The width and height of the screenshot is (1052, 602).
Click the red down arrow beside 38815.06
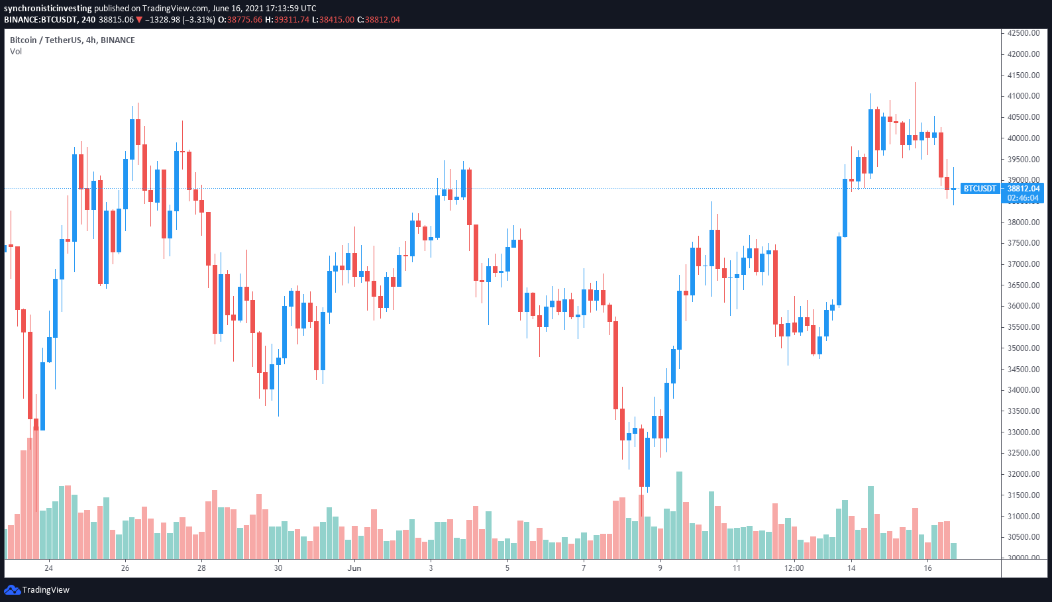pos(139,20)
